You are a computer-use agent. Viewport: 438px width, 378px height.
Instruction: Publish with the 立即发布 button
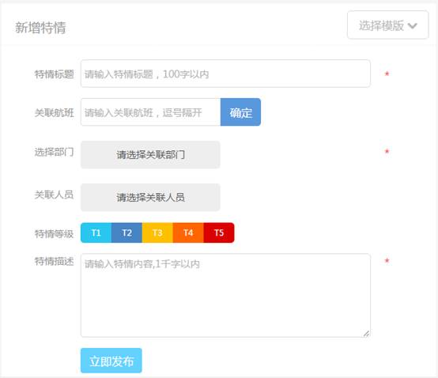[x=111, y=361]
